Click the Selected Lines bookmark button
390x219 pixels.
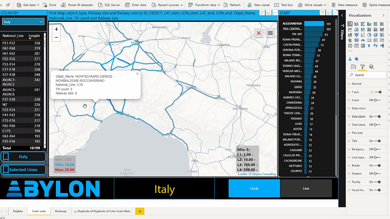pos(23,170)
